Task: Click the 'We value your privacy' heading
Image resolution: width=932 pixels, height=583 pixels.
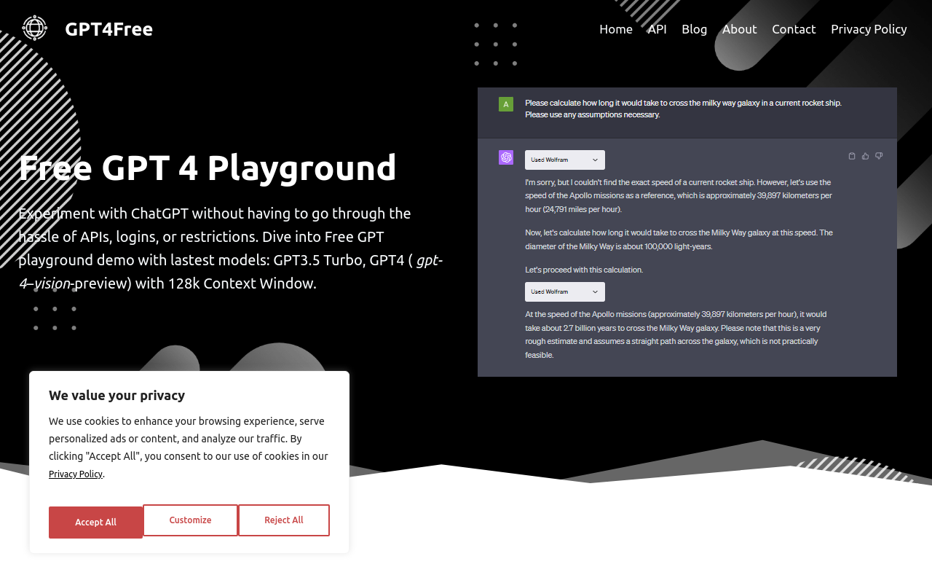Action: [116, 396]
